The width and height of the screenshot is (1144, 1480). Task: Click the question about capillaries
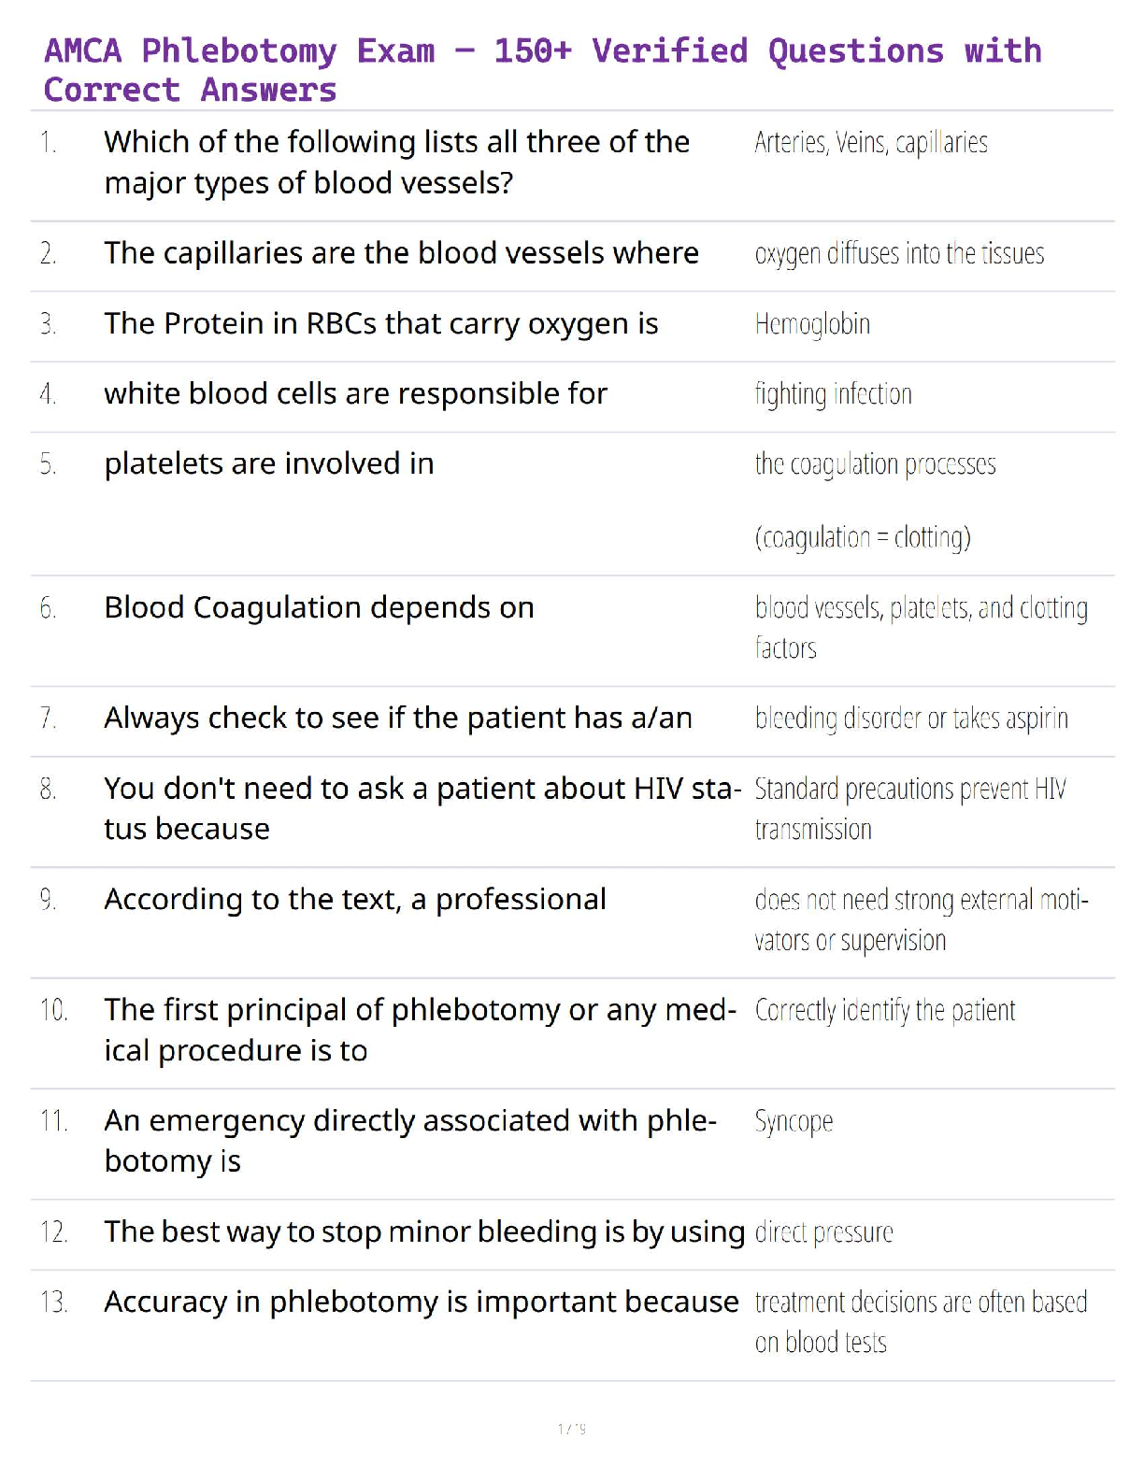coord(401,253)
